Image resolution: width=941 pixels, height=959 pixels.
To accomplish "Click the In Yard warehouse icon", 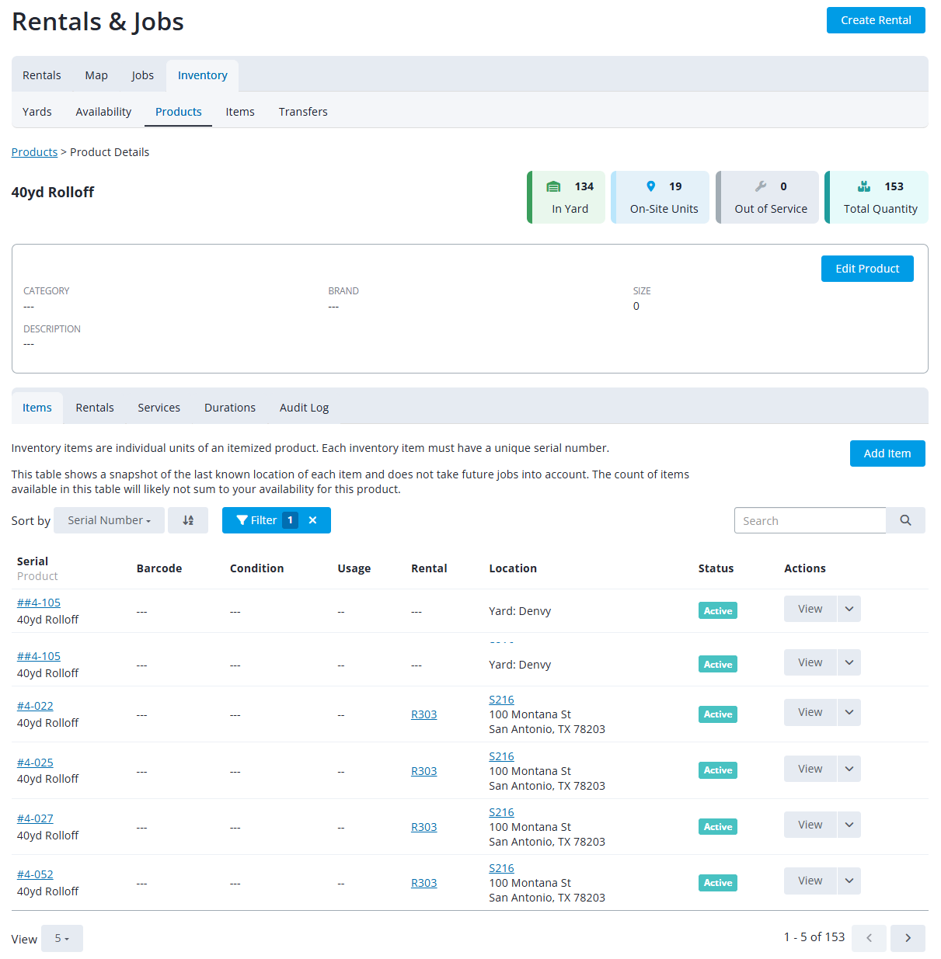I will click(553, 186).
